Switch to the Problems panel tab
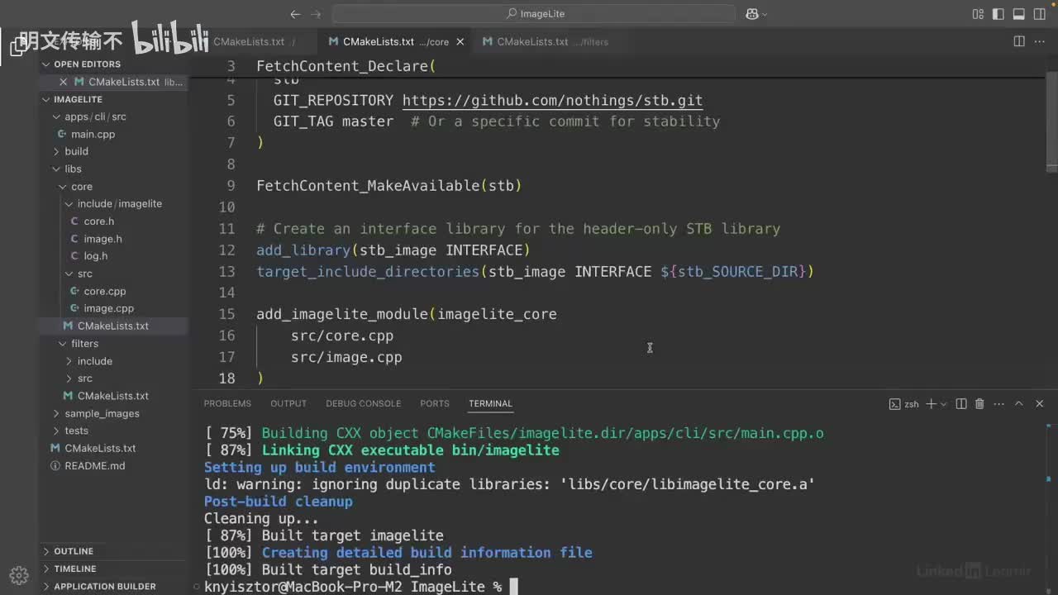The width and height of the screenshot is (1058, 595). click(x=227, y=404)
